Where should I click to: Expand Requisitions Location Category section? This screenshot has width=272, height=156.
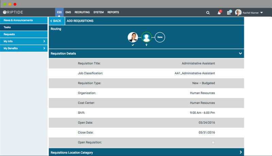[240, 153]
